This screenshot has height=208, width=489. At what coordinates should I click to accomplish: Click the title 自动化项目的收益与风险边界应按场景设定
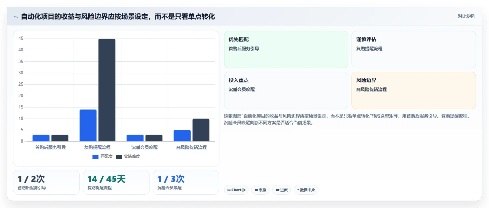pyautogui.click(x=118, y=16)
